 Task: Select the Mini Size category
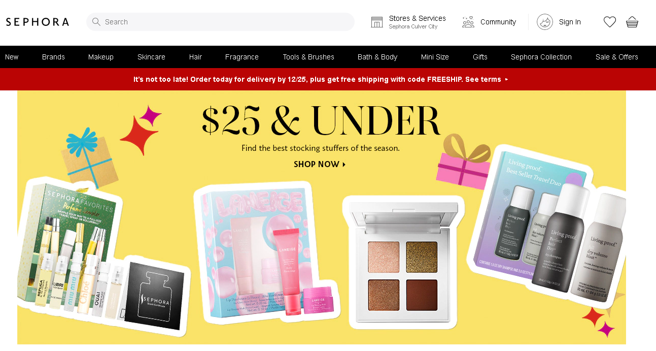435,57
